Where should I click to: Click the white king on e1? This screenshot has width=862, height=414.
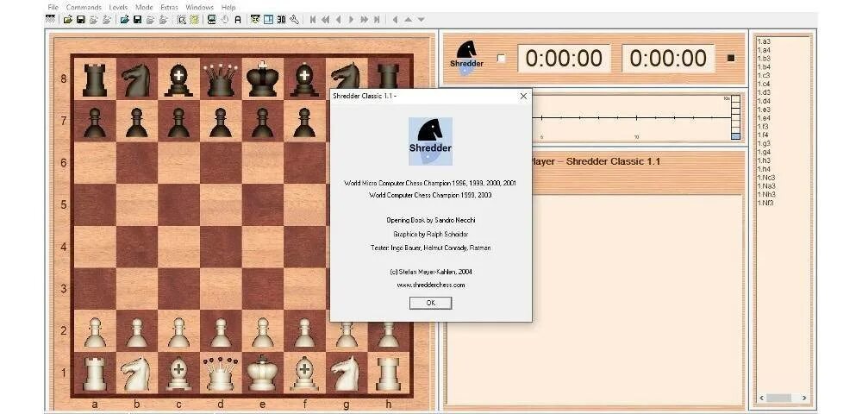(262, 373)
